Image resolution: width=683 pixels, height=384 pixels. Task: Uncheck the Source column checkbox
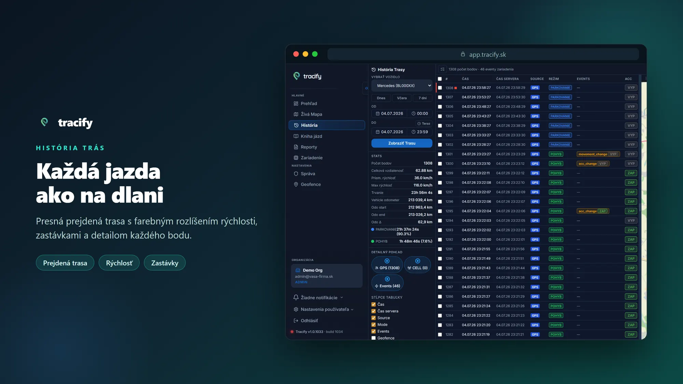(373, 318)
